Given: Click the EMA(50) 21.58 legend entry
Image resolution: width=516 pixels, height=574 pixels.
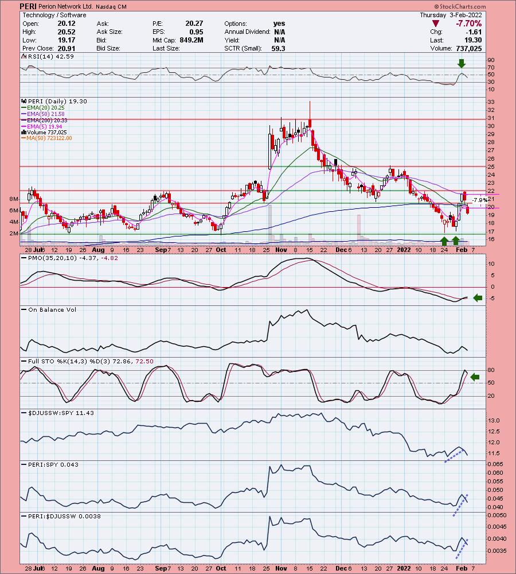Looking at the screenshot, I should 43,114.
